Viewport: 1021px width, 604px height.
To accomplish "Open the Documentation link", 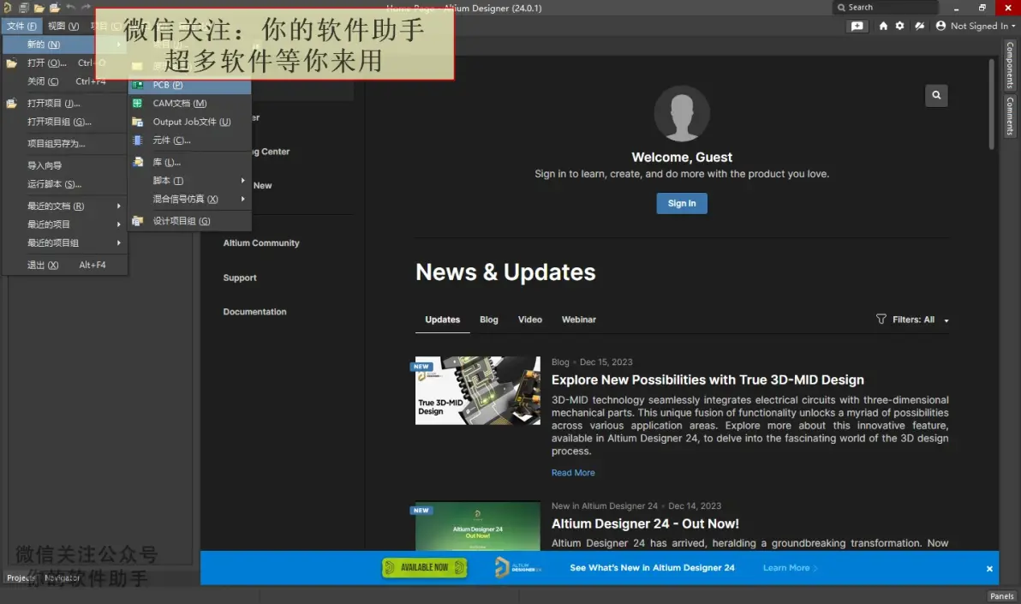I will tap(254, 312).
